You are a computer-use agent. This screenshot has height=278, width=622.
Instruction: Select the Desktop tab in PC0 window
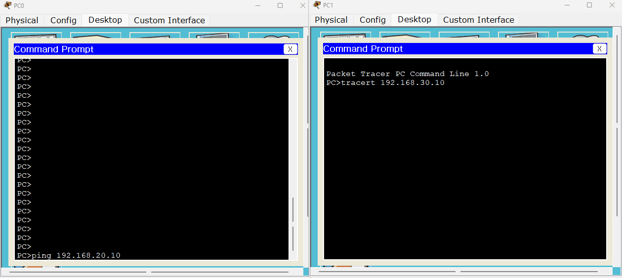point(105,20)
